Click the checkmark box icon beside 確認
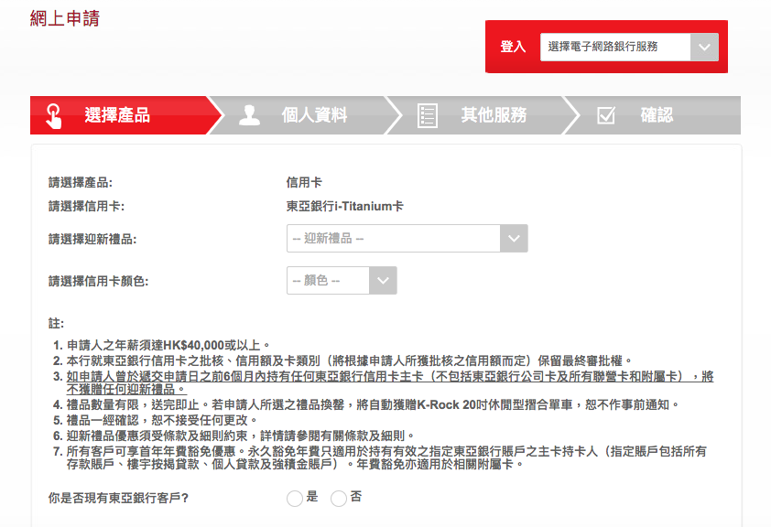The width and height of the screenshot is (771, 527). click(x=605, y=115)
